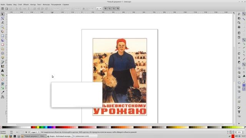Select the Connector tool

[x=3, y=97]
